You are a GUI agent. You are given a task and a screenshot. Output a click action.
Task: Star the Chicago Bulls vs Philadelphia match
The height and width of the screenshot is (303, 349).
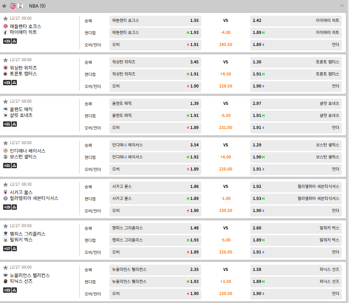pyautogui.click(x=5, y=184)
